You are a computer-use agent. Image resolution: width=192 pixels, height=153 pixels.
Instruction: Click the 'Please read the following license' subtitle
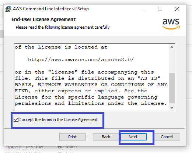click(63, 27)
